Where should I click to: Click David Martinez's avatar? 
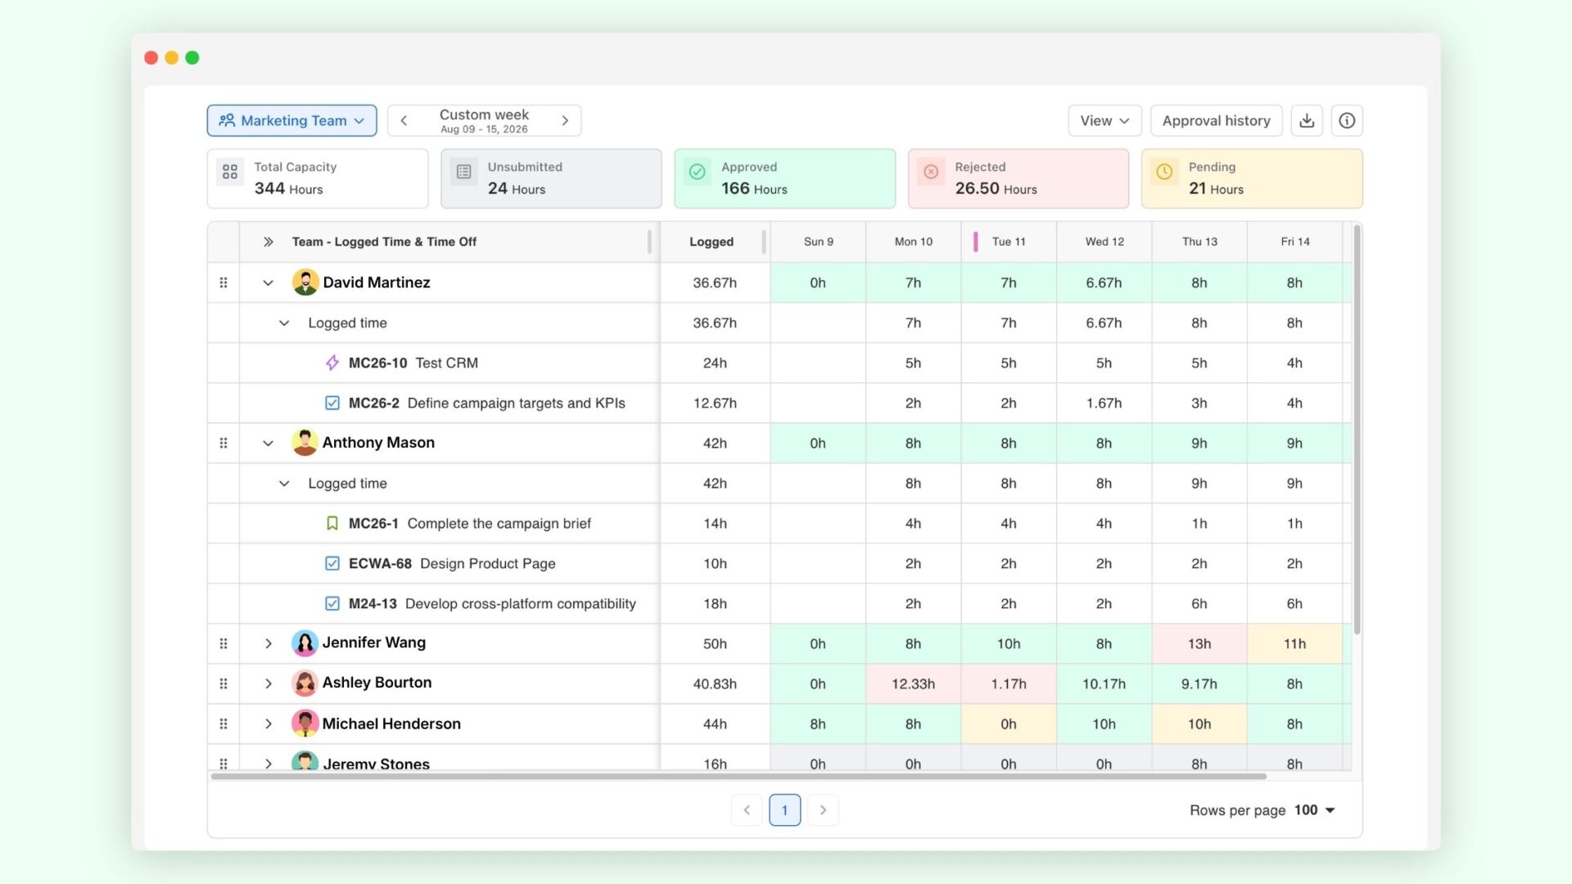[305, 282]
